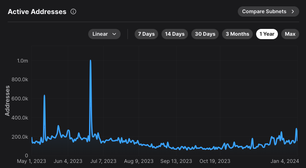306x168 pixels.
Task: Click the 800.0k y-axis label
Action: pyautogui.click(x=20, y=80)
